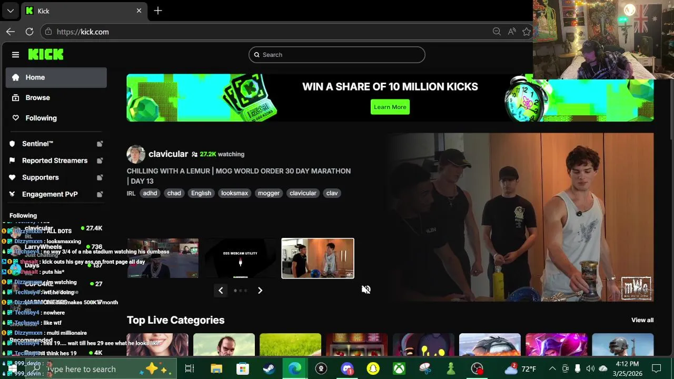Select the English tag
Viewport: 674px width, 379px height.
point(201,193)
